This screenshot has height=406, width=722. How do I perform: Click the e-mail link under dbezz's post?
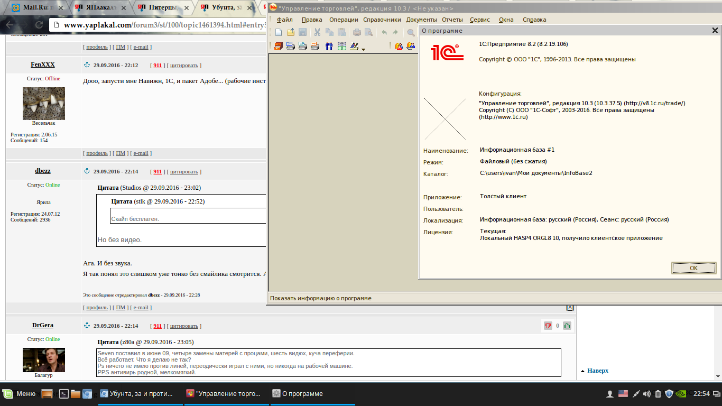pos(141,308)
